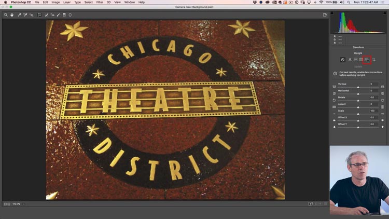Viewport: 389px width, 219px height.
Task: Open the Image menu
Action: tap(55, 2)
